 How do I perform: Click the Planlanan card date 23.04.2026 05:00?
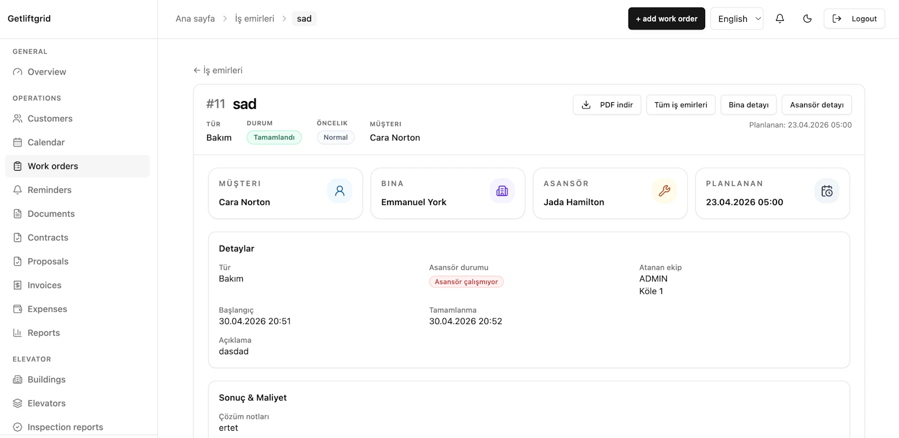[x=744, y=202]
